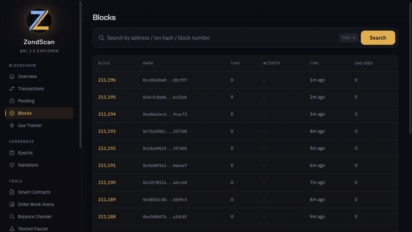
Task: Select the Order Book Arena icon
Action: [12, 204]
